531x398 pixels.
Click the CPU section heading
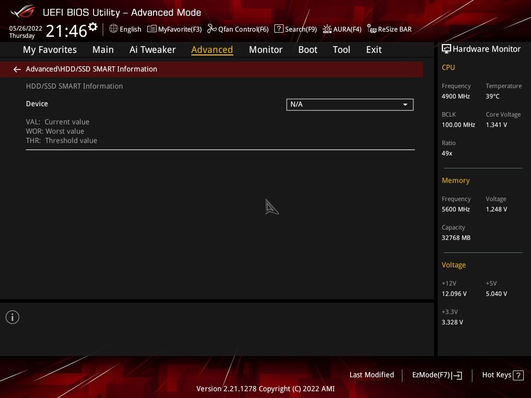(448, 67)
